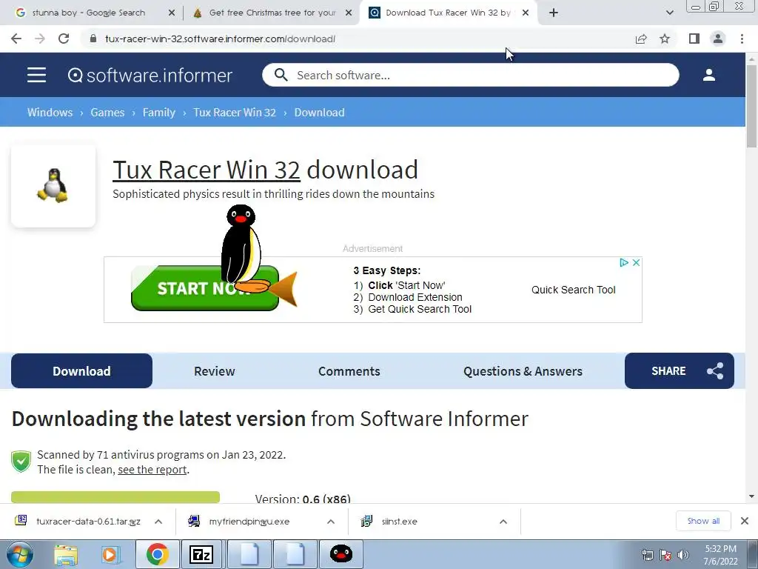Expand options for myfriendpingu.exe download

pos(331,521)
